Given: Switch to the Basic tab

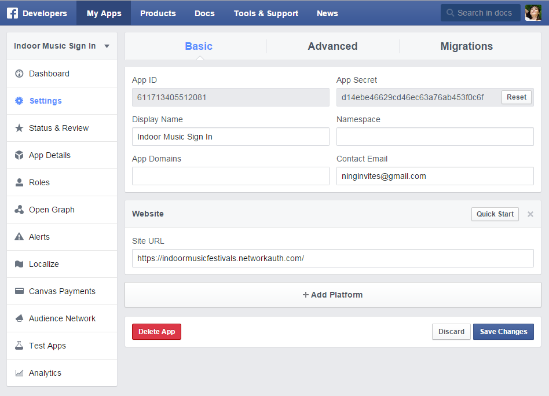Looking at the screenshot, I should point(199,46).
